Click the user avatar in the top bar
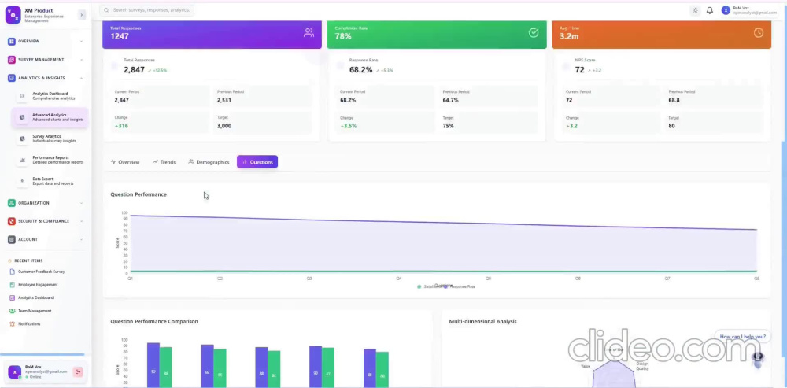 726,10
